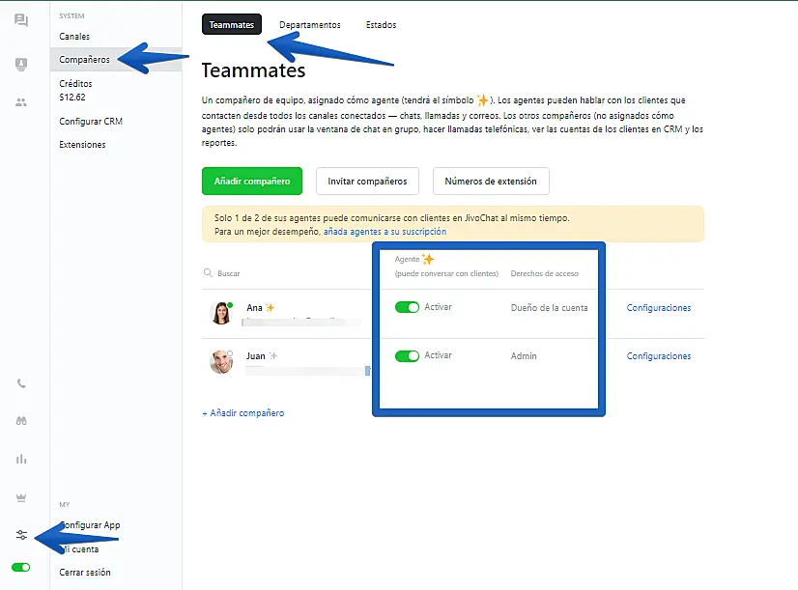Open the chats inbox icon in sidebar
This screenshot has width=798, height=590.
pos(21,20)
